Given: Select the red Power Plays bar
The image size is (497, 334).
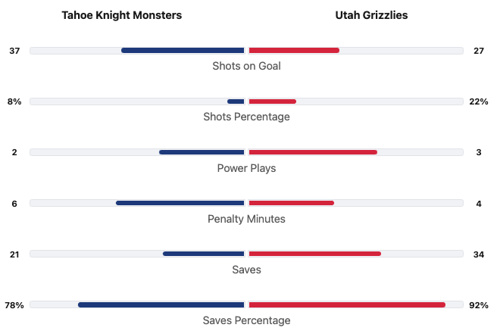Looking at the screenshot, I should [313, 152].
